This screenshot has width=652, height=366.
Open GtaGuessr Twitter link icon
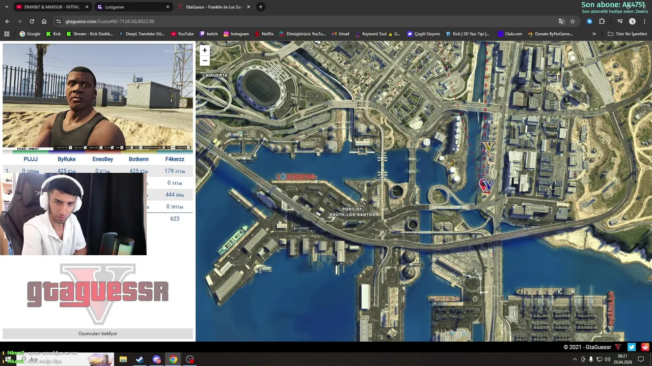[632, 347]
